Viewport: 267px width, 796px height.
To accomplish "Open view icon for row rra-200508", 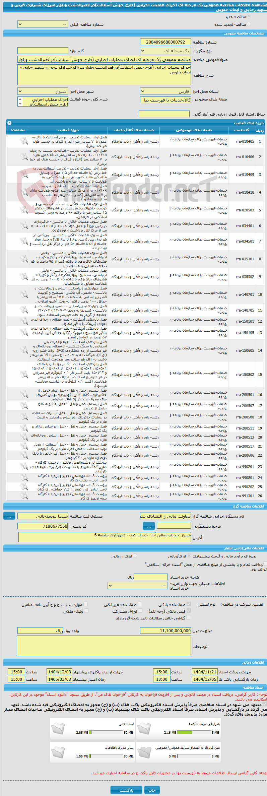I will pyautogui.click(x=24, y=417).
